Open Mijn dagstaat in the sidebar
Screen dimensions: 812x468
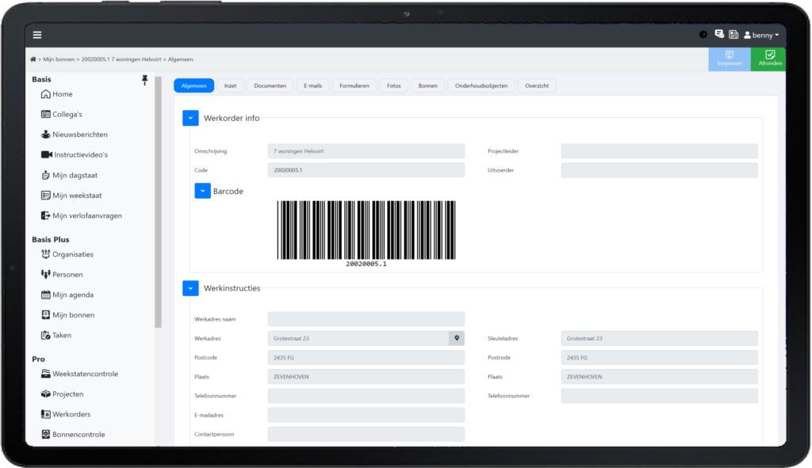69,175
